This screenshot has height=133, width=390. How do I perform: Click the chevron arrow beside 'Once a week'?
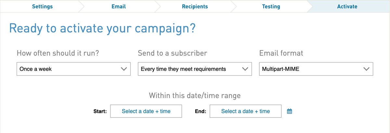point(123,69)
